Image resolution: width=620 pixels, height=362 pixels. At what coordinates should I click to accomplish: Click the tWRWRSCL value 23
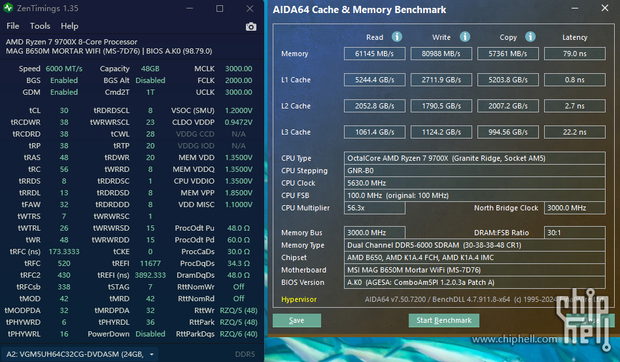[x=150, y=122]
